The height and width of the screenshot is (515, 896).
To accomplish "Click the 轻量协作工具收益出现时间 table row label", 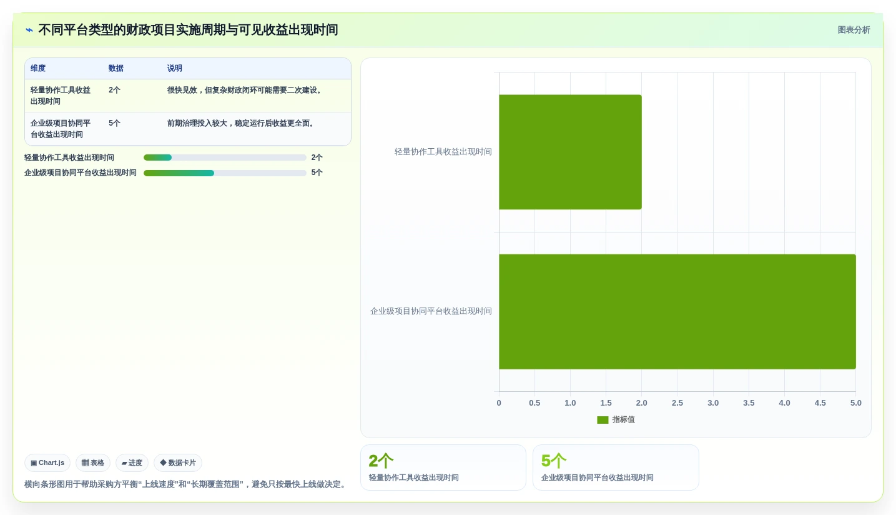I will [61, 96].
